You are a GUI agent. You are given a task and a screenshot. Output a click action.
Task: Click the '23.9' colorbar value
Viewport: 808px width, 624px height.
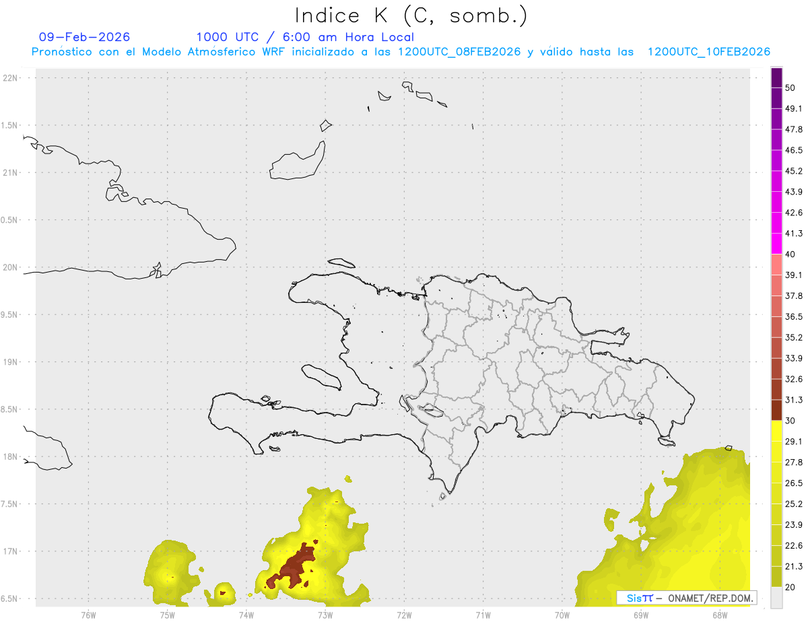click(794, 524)
